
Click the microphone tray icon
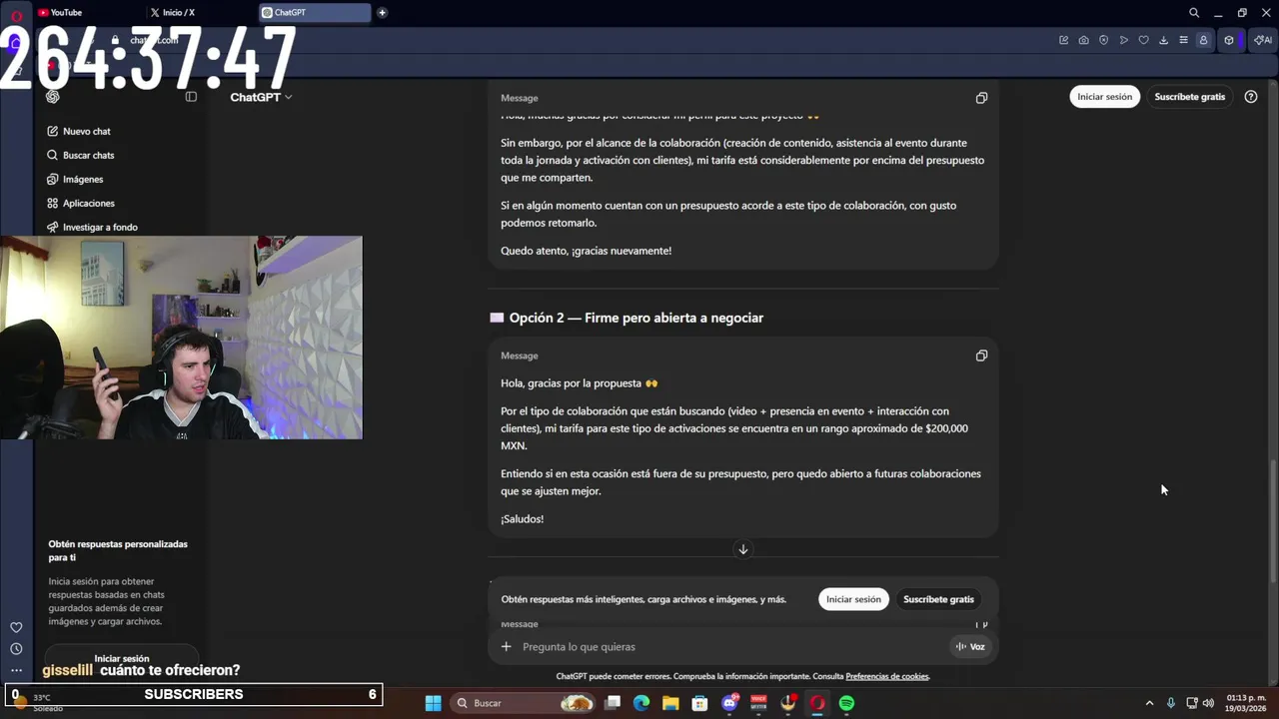(x=1170, y=703)
